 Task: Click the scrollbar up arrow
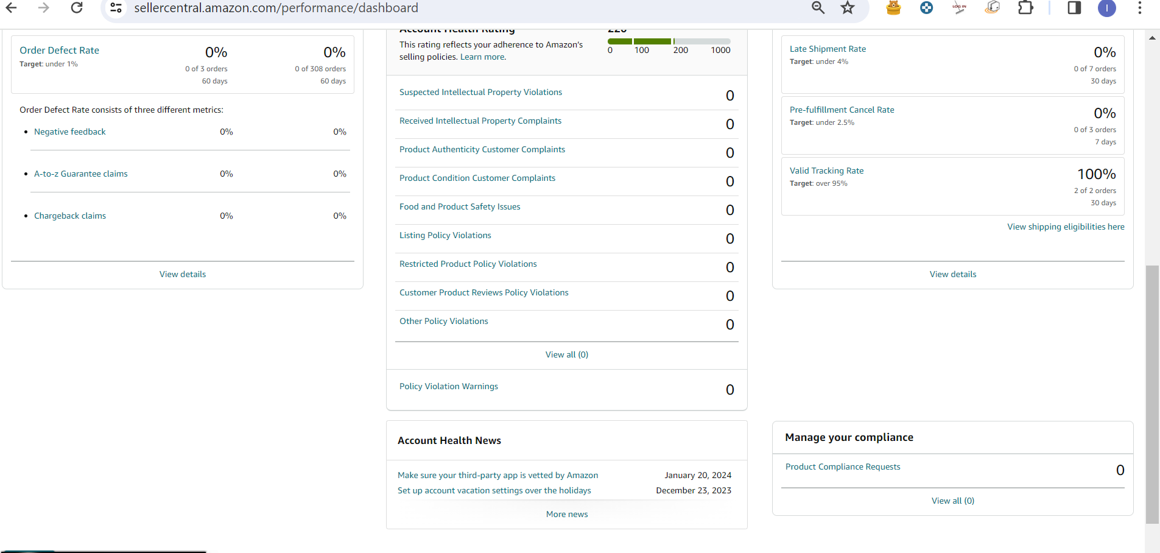(x=1152, y=38)
